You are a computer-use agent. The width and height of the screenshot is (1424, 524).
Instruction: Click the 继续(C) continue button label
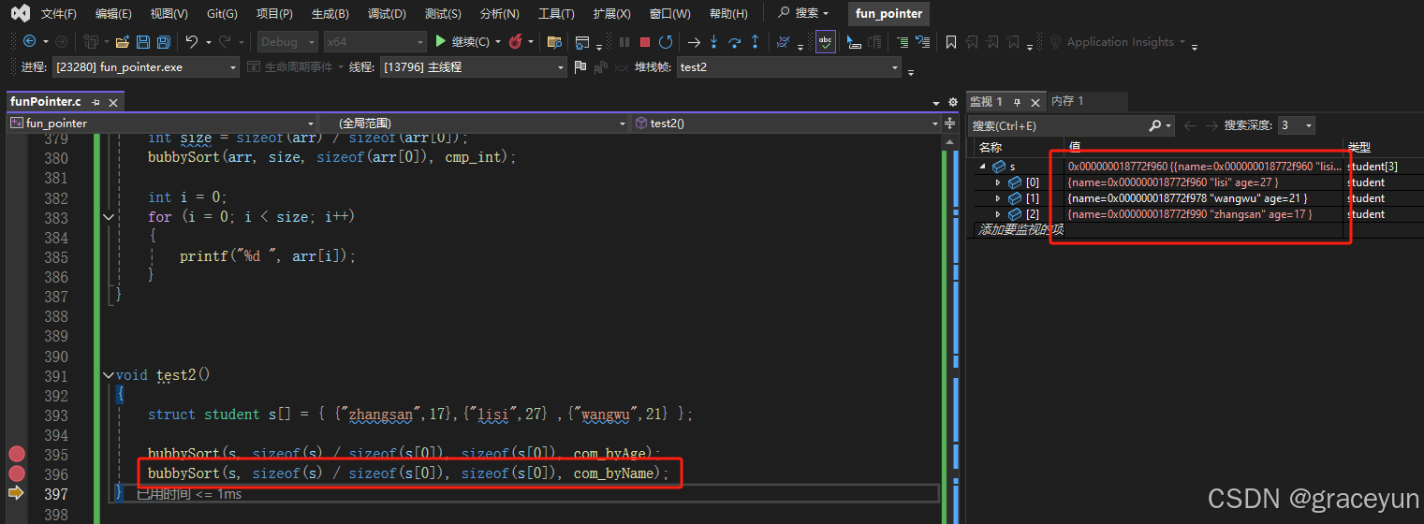click(x=470, y=41)
